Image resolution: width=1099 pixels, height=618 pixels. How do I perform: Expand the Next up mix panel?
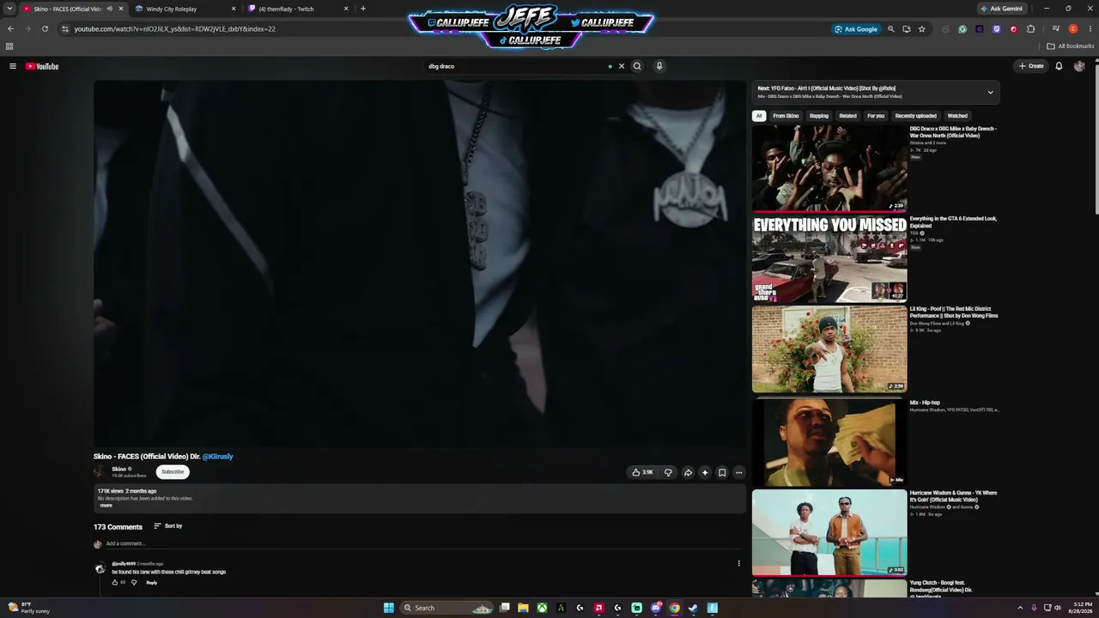[990, 93]
